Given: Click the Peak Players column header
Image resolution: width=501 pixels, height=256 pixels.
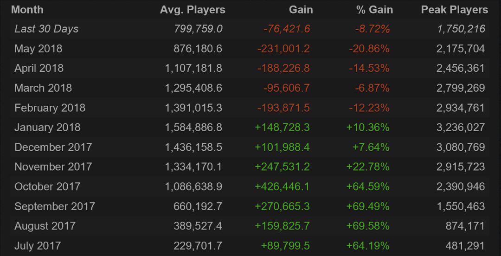Looking at the screenshot, I should (x=454, y=10).
